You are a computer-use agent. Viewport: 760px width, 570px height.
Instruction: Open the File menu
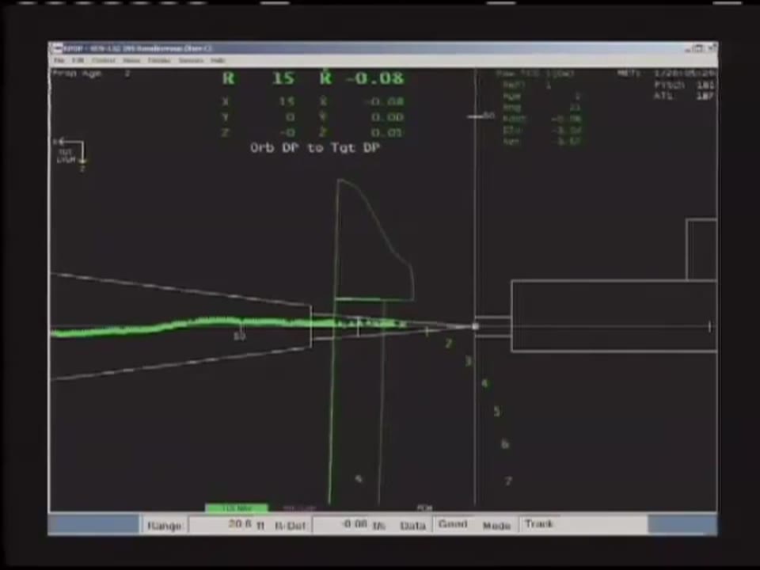pyautogui.click(x=59, y=61)
